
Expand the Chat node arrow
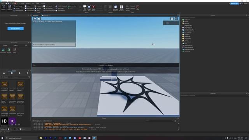coord(181,44)
